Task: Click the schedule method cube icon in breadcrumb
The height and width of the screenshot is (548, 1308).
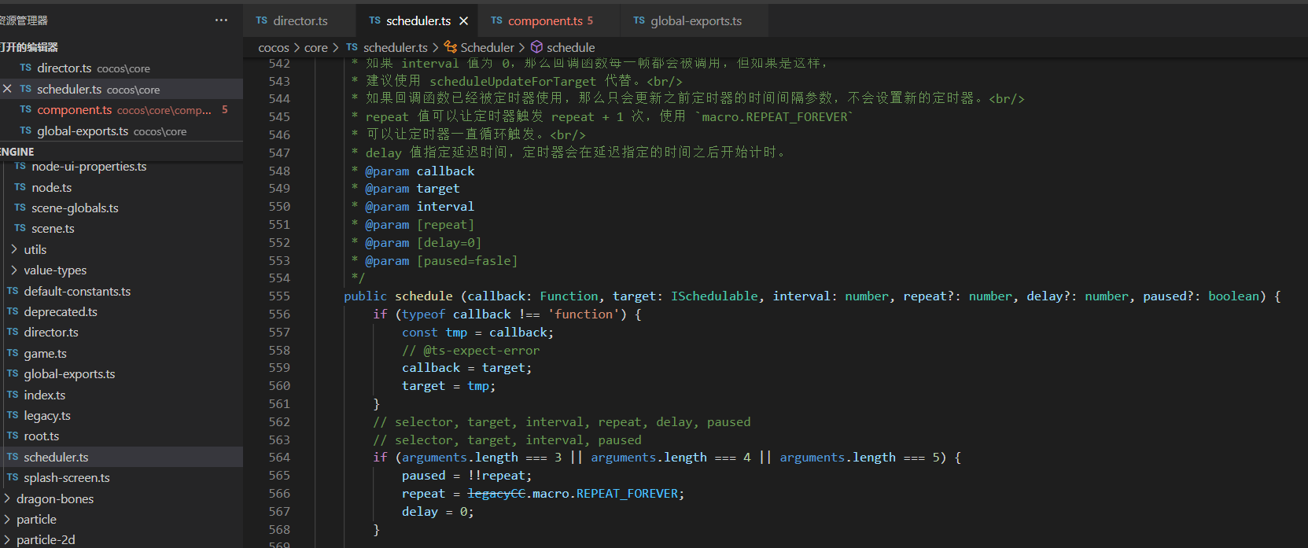Action: pos(537,47)
